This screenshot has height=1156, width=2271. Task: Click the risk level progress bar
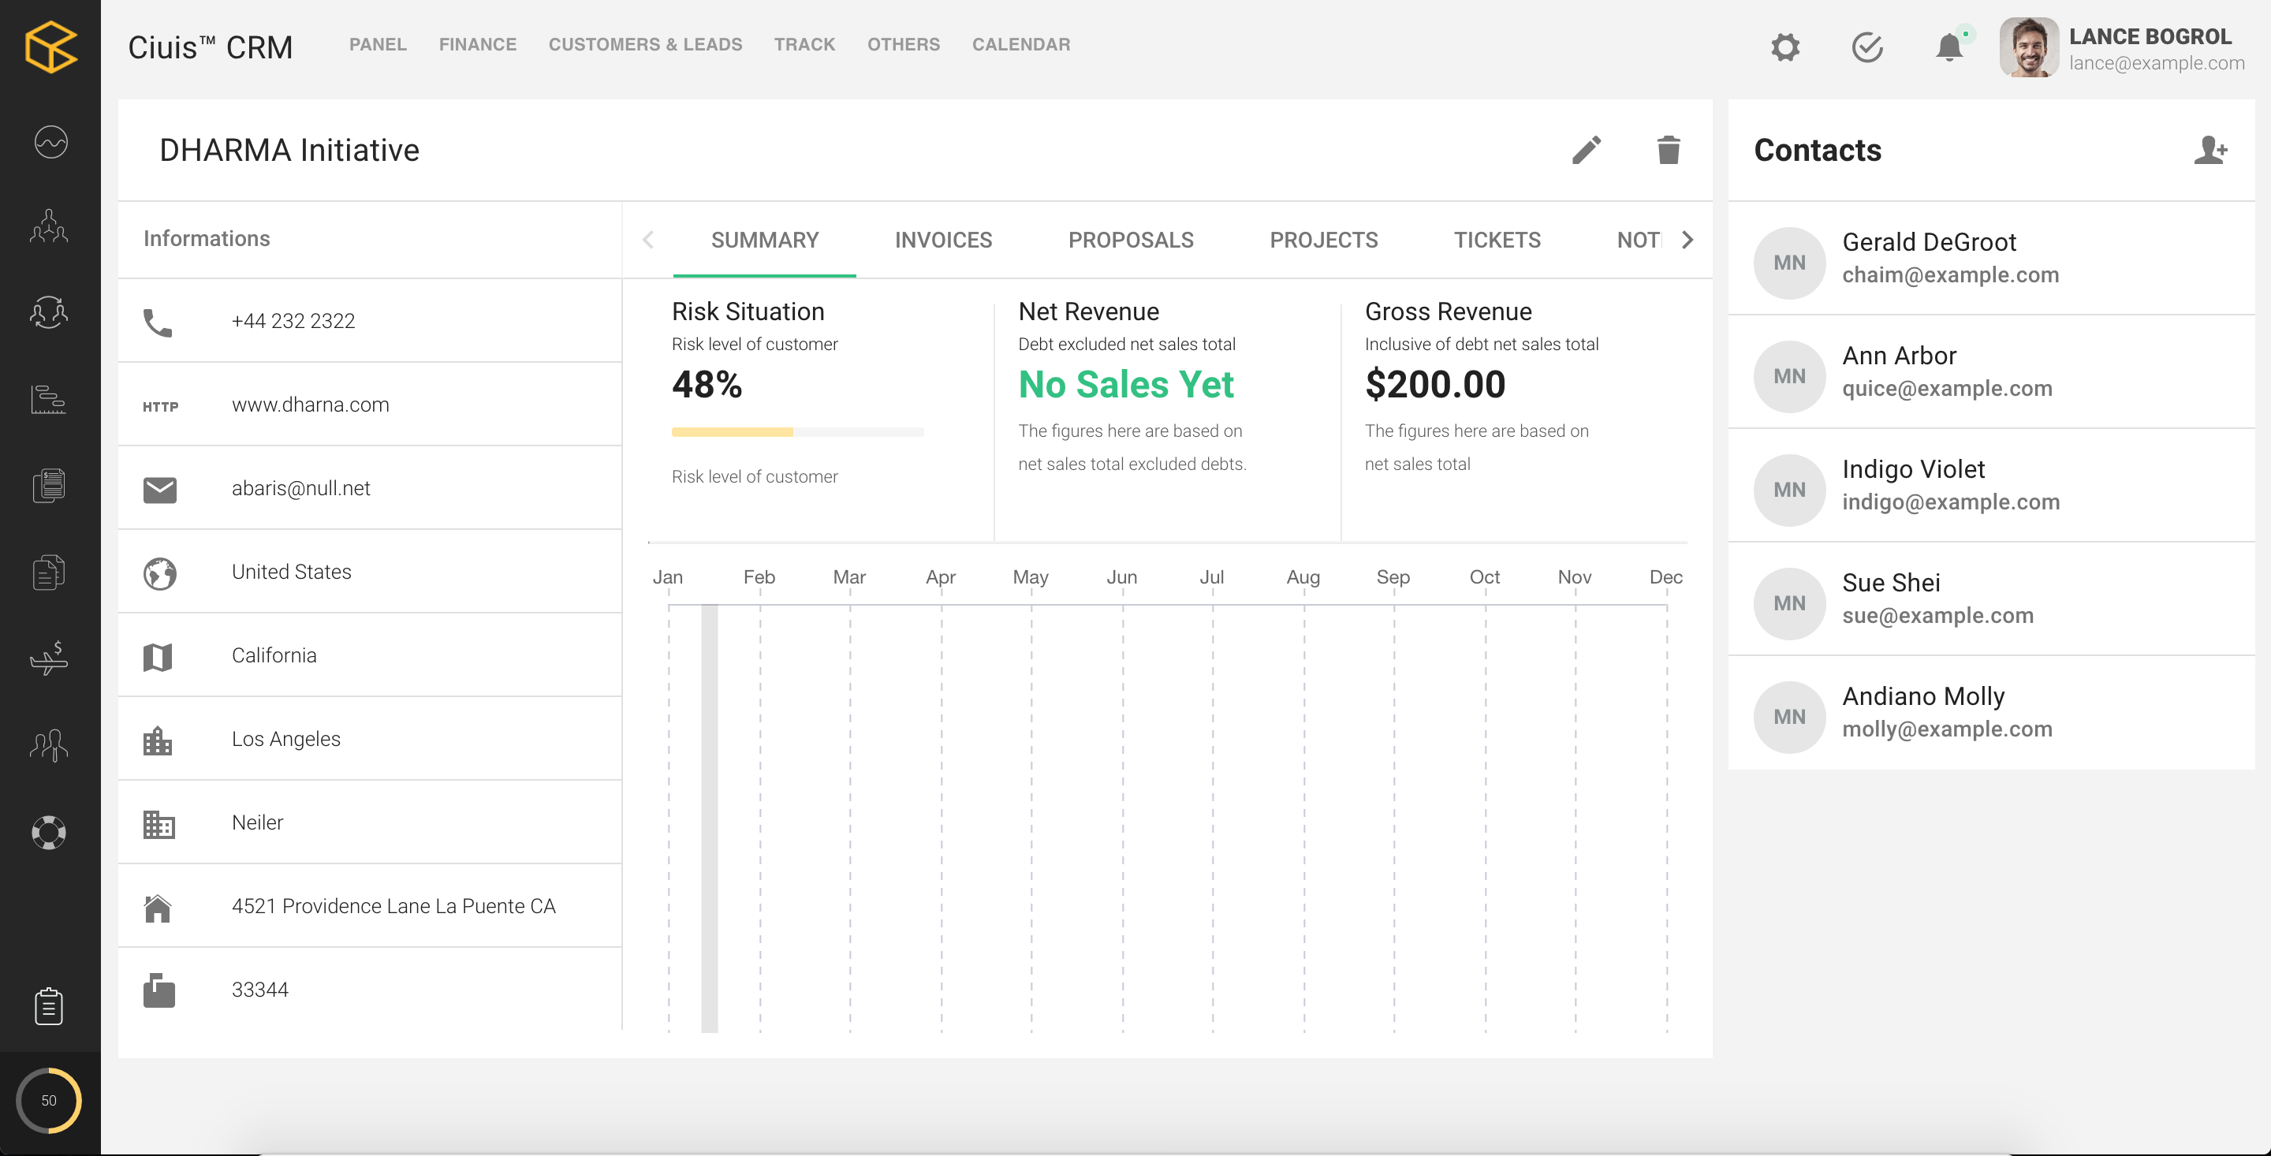pos(796,432)
